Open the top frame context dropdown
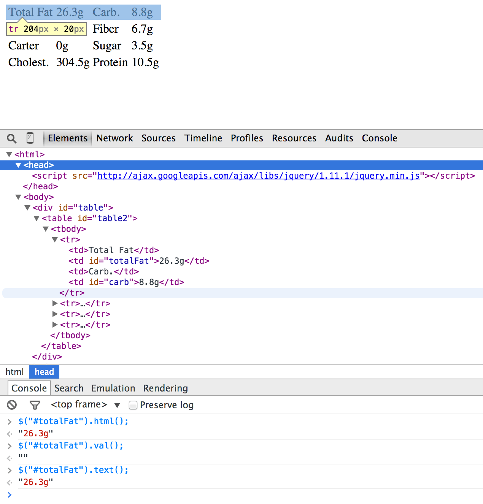This screenshot has width=483, height=504. (x=86, y=405)
